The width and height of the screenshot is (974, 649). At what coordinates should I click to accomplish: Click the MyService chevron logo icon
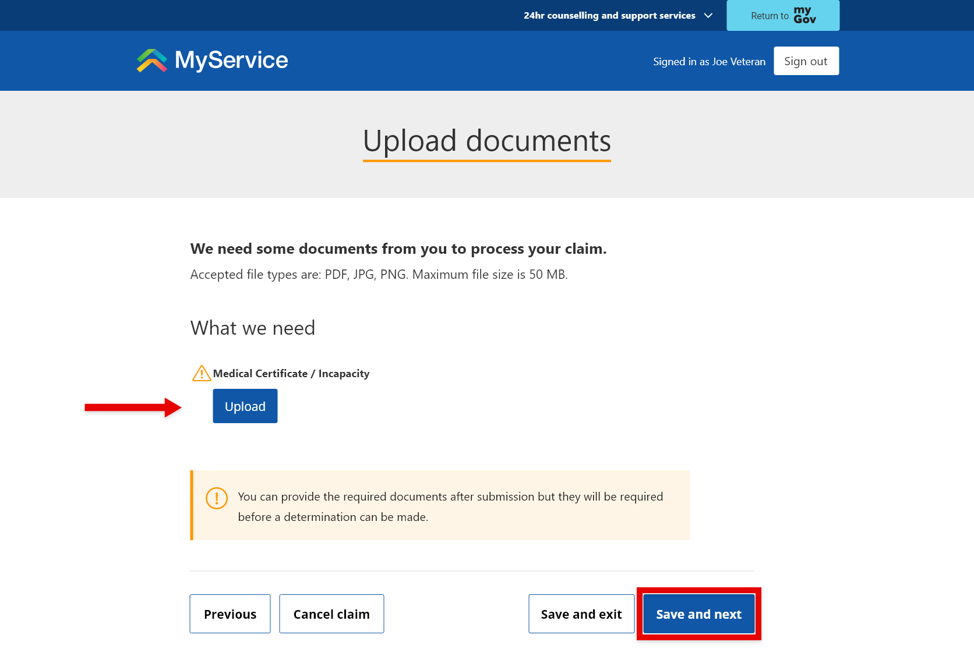click(151, 61)
